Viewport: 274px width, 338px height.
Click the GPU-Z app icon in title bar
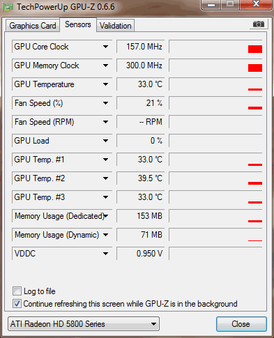point(8,7)
